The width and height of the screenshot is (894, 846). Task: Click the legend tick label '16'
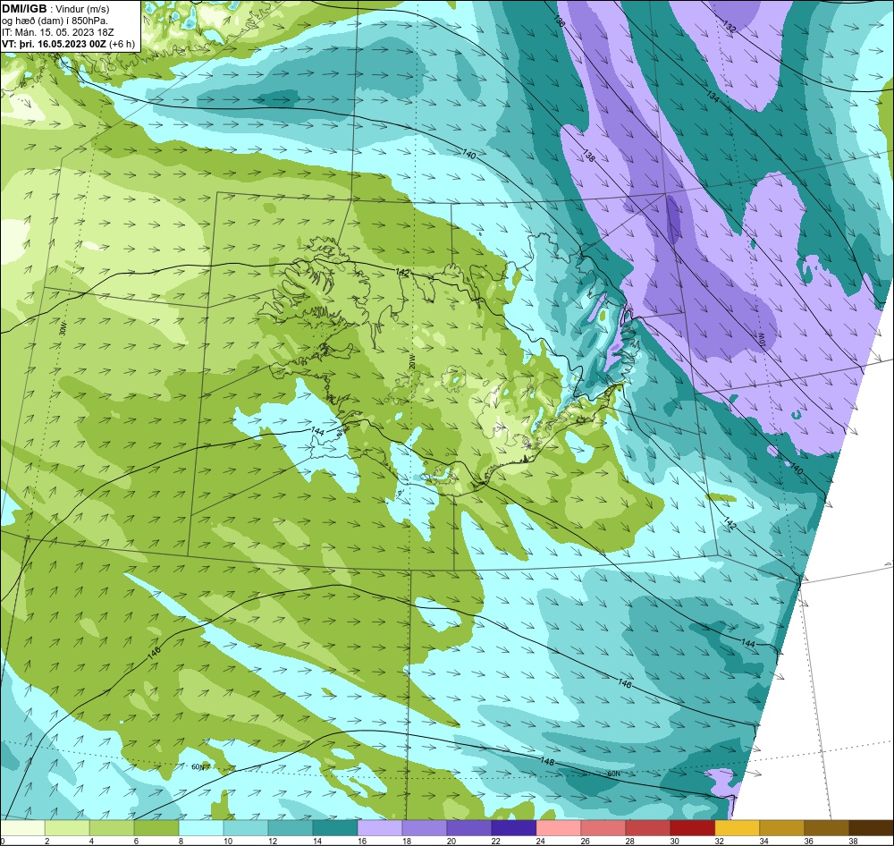362,841
